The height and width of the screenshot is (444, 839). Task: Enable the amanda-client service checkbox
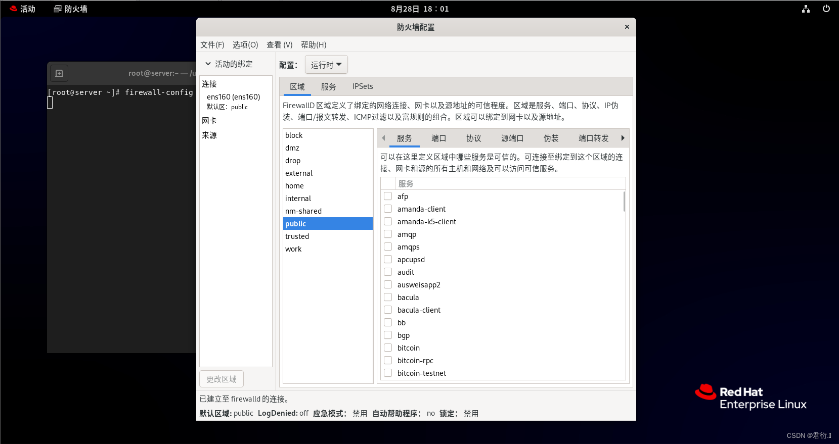(x=388, y=209)
